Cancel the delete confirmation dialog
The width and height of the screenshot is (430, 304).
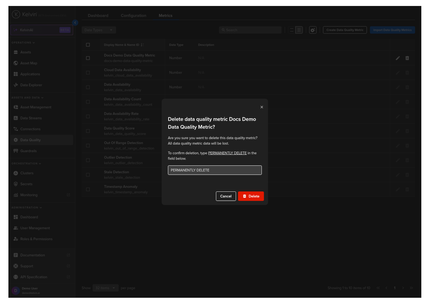pos(226,196)
